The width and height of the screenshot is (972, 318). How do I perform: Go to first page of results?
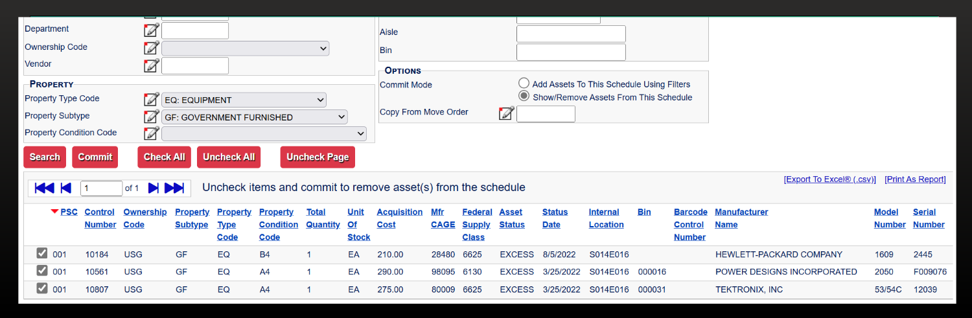click(x=44, y=188)
